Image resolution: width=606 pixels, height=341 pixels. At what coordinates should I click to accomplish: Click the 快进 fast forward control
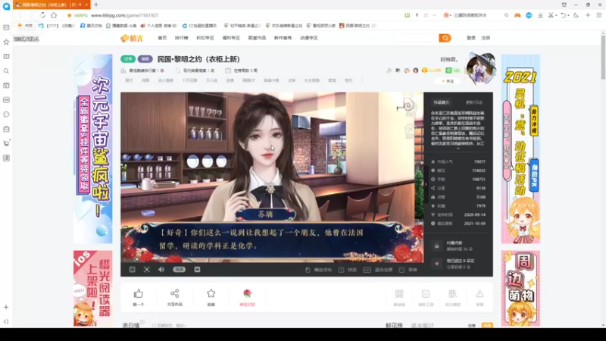(x=348, y=270)
